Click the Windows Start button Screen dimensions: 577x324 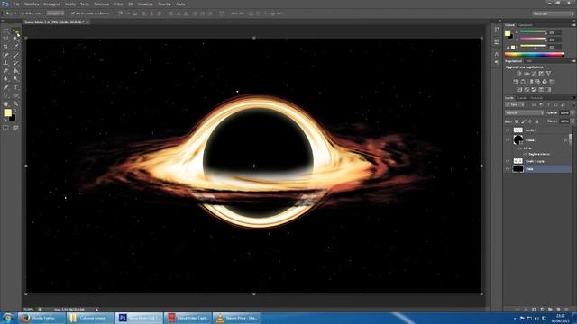point(8,318)
